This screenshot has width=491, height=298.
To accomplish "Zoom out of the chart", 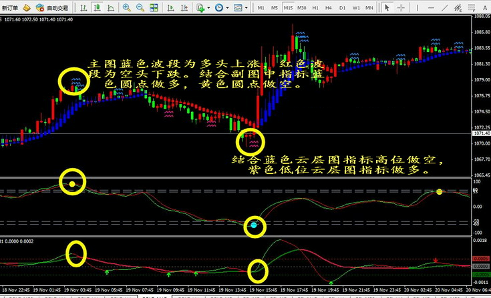I will [140, 7].
